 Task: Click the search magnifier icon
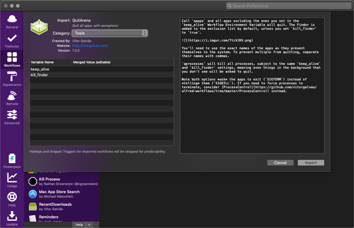click(x=230, y=6)
